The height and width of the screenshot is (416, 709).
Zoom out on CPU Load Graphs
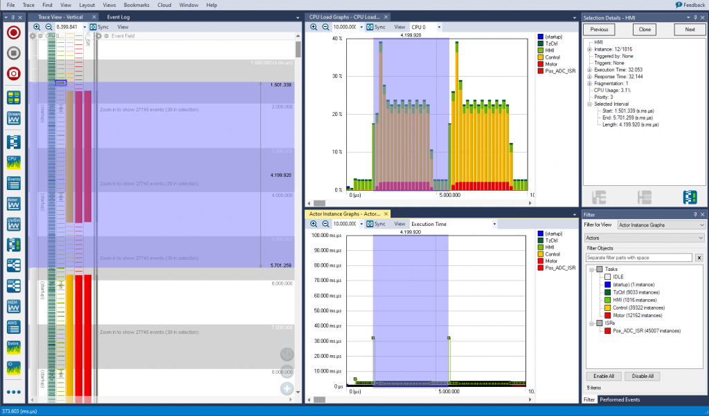tap(325, 27)
